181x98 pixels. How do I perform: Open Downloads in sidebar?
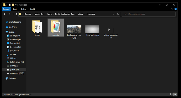[13, 51]
